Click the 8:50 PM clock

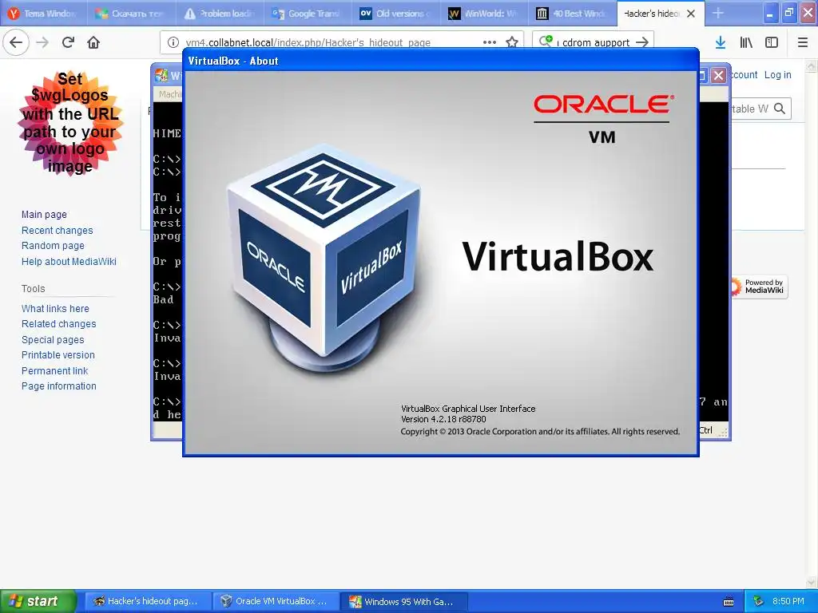788,601
